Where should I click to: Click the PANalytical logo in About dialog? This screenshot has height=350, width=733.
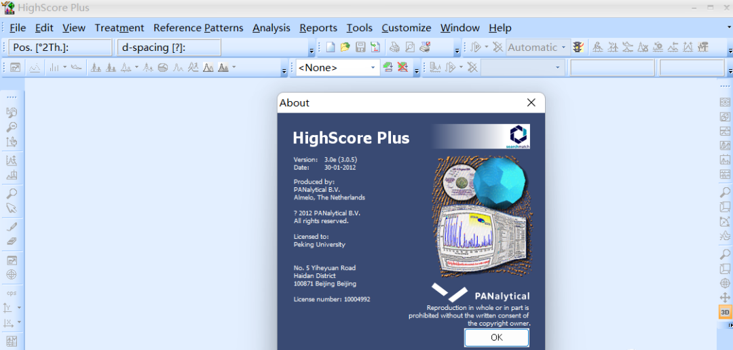point(481,294)
